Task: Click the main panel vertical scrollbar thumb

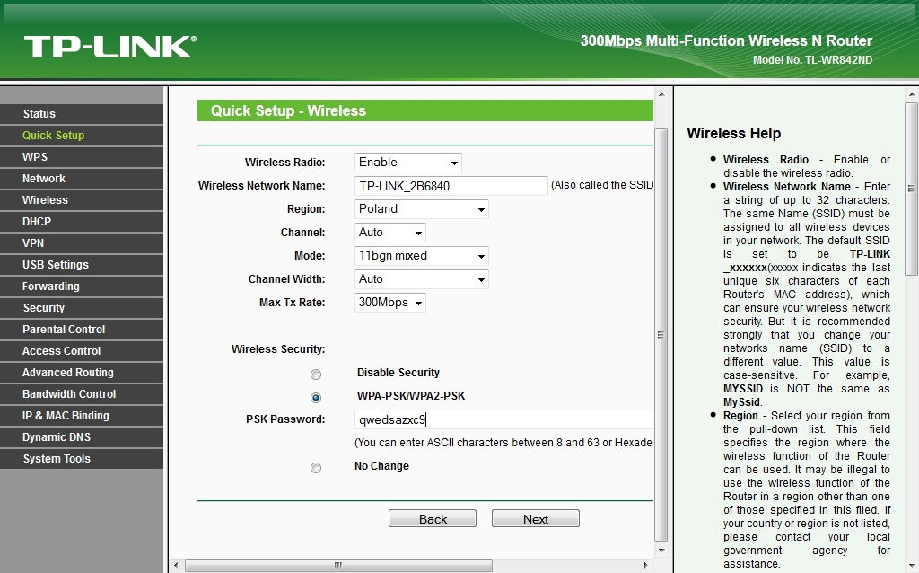Action: tap(661, 335)
